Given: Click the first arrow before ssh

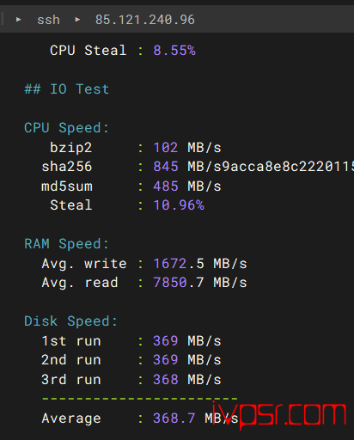Looking at the screenshot, I should point(19,20).
